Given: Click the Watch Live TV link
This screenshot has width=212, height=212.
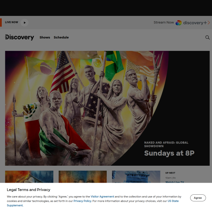Looking at the screenshot, I should point(175,182).
